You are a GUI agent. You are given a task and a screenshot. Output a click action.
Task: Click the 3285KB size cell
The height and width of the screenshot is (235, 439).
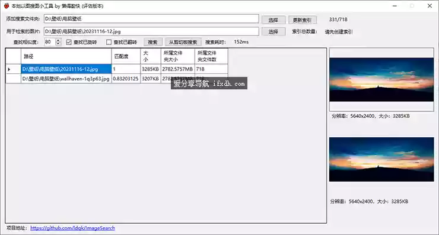pyautogui.click(x=151, y=69)
